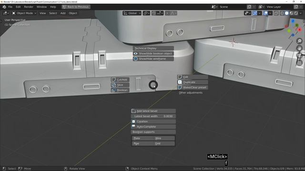
Task: Click the camera view navigation icon
Action: click(x=300, y=56)
